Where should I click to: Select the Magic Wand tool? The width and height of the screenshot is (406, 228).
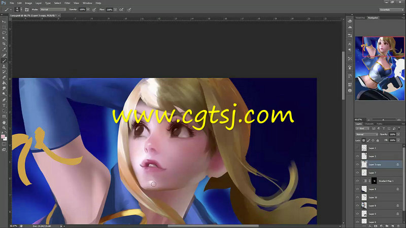coord(4,39)
